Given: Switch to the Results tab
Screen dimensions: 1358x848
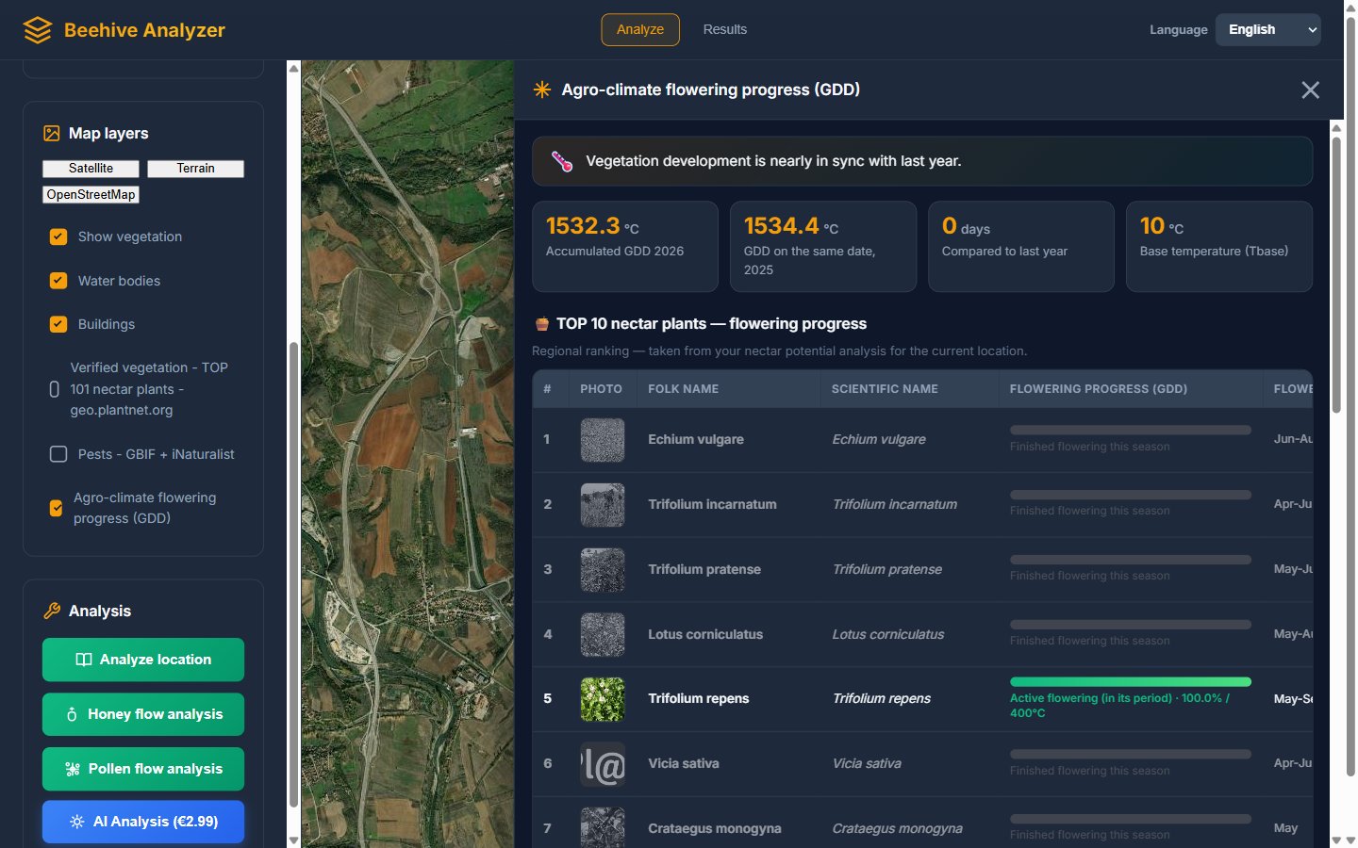Looking at the screenshot, I should 725,30.
